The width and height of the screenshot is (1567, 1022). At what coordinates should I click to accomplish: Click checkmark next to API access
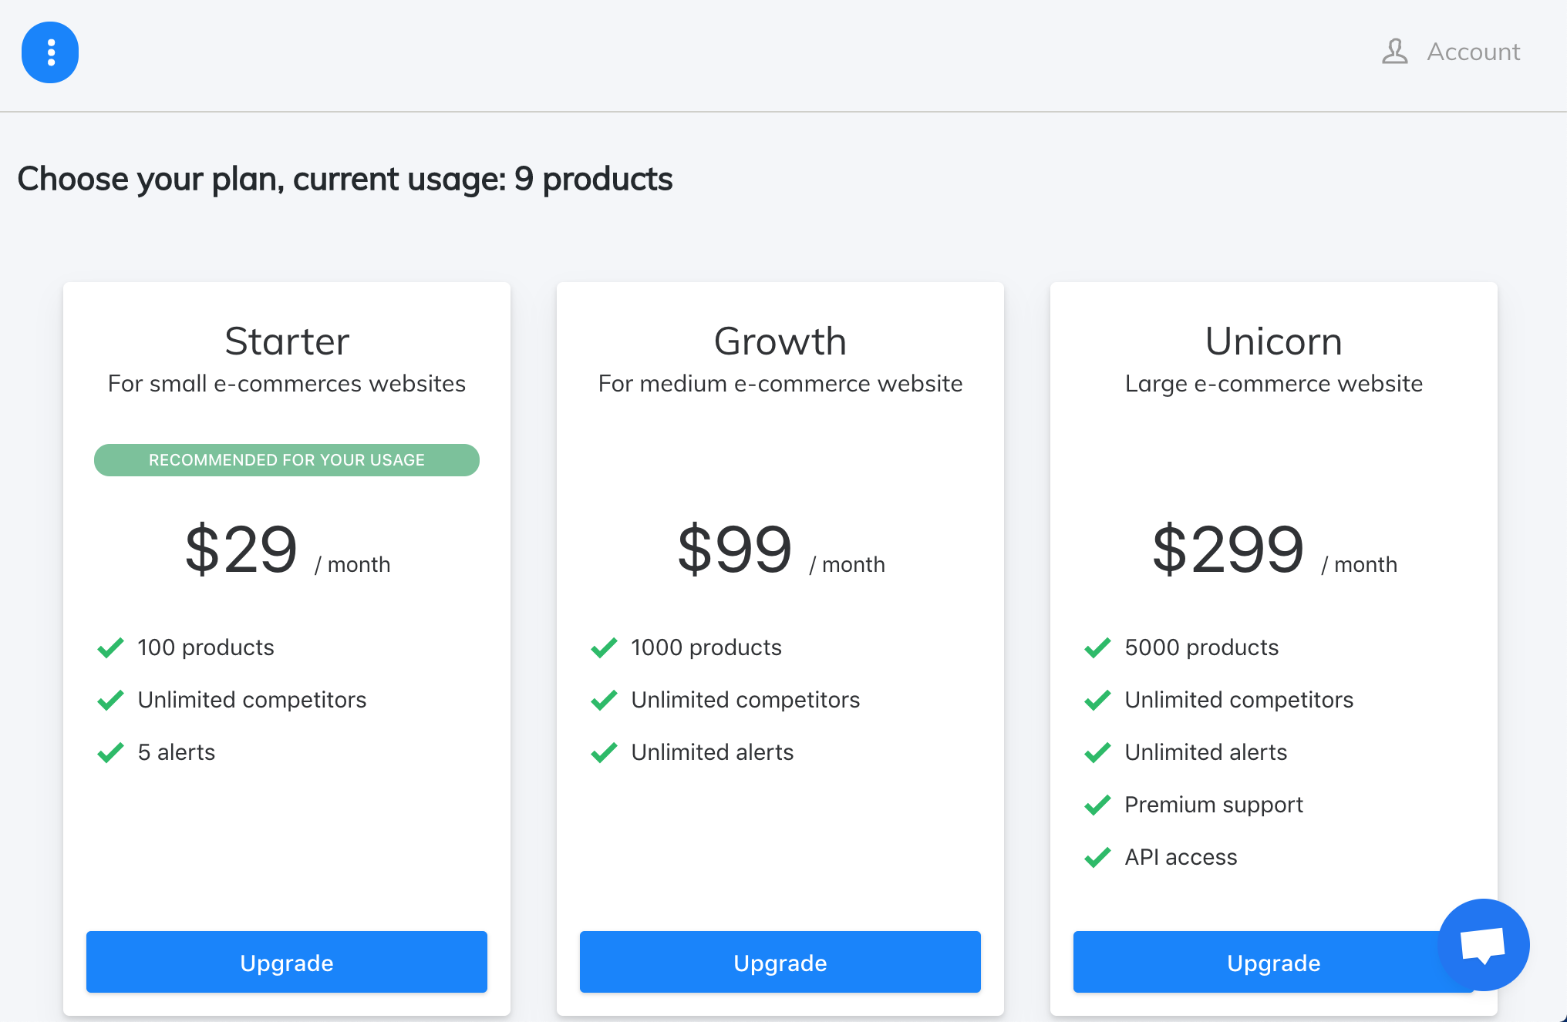(x=1098, y=858)
